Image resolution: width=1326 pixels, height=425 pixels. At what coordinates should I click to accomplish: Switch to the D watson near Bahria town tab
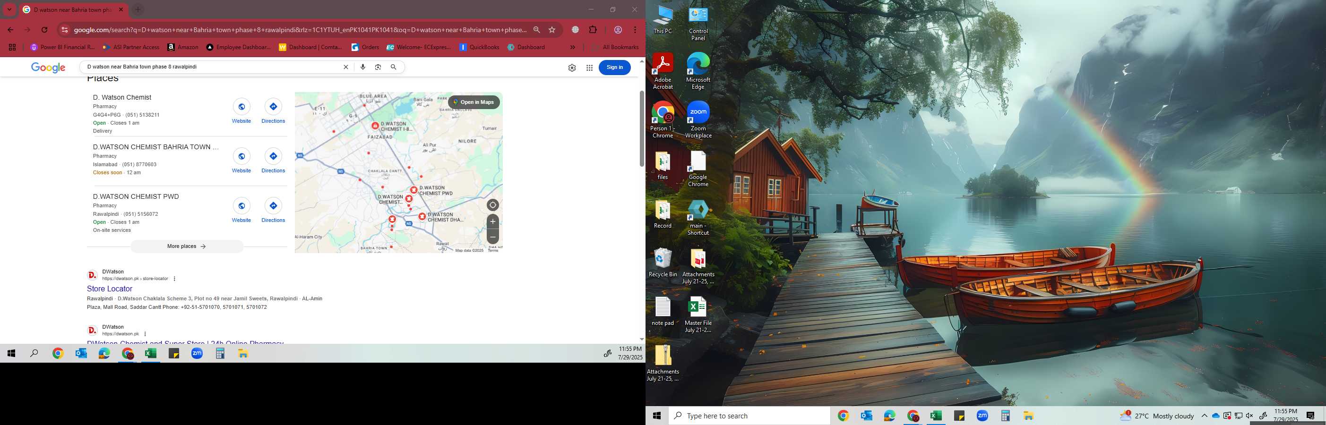point(73,10)
